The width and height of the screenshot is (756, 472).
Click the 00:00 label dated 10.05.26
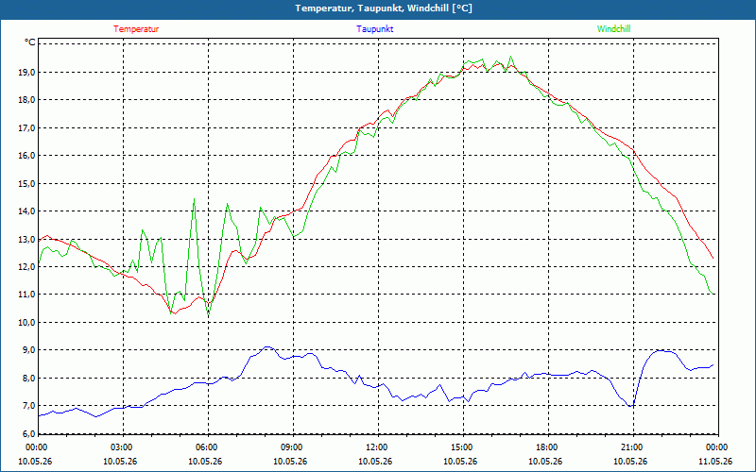tap(36, 447)
